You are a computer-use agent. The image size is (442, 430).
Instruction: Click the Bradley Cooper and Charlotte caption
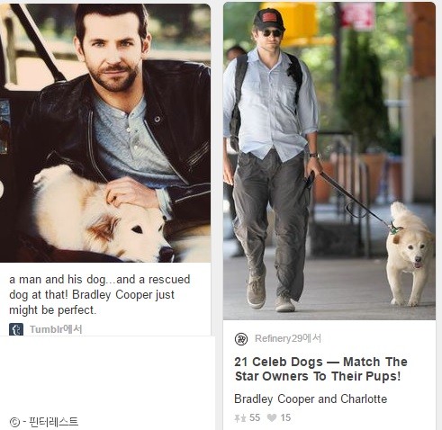(311, 399)
